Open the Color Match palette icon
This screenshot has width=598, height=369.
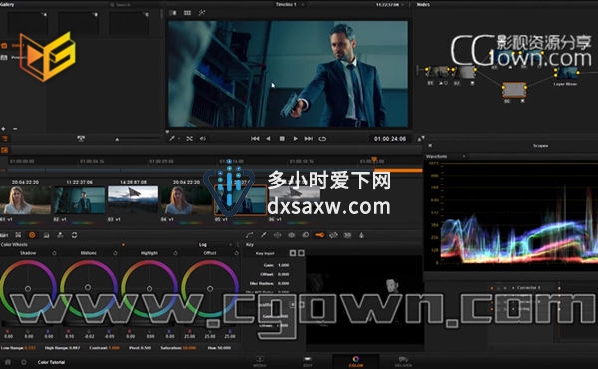coord(18,235)
